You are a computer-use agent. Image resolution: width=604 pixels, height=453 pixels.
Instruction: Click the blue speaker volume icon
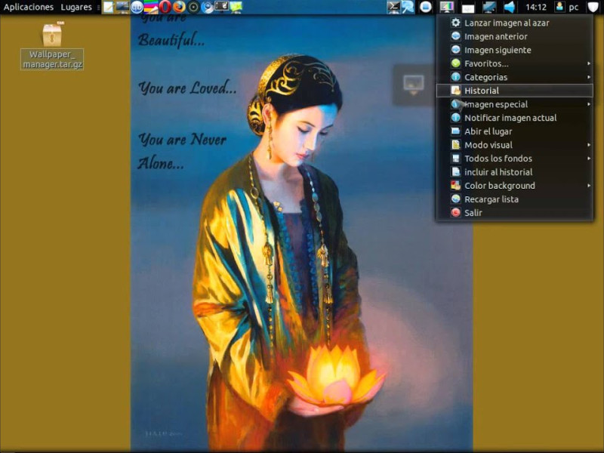point(510,7)
